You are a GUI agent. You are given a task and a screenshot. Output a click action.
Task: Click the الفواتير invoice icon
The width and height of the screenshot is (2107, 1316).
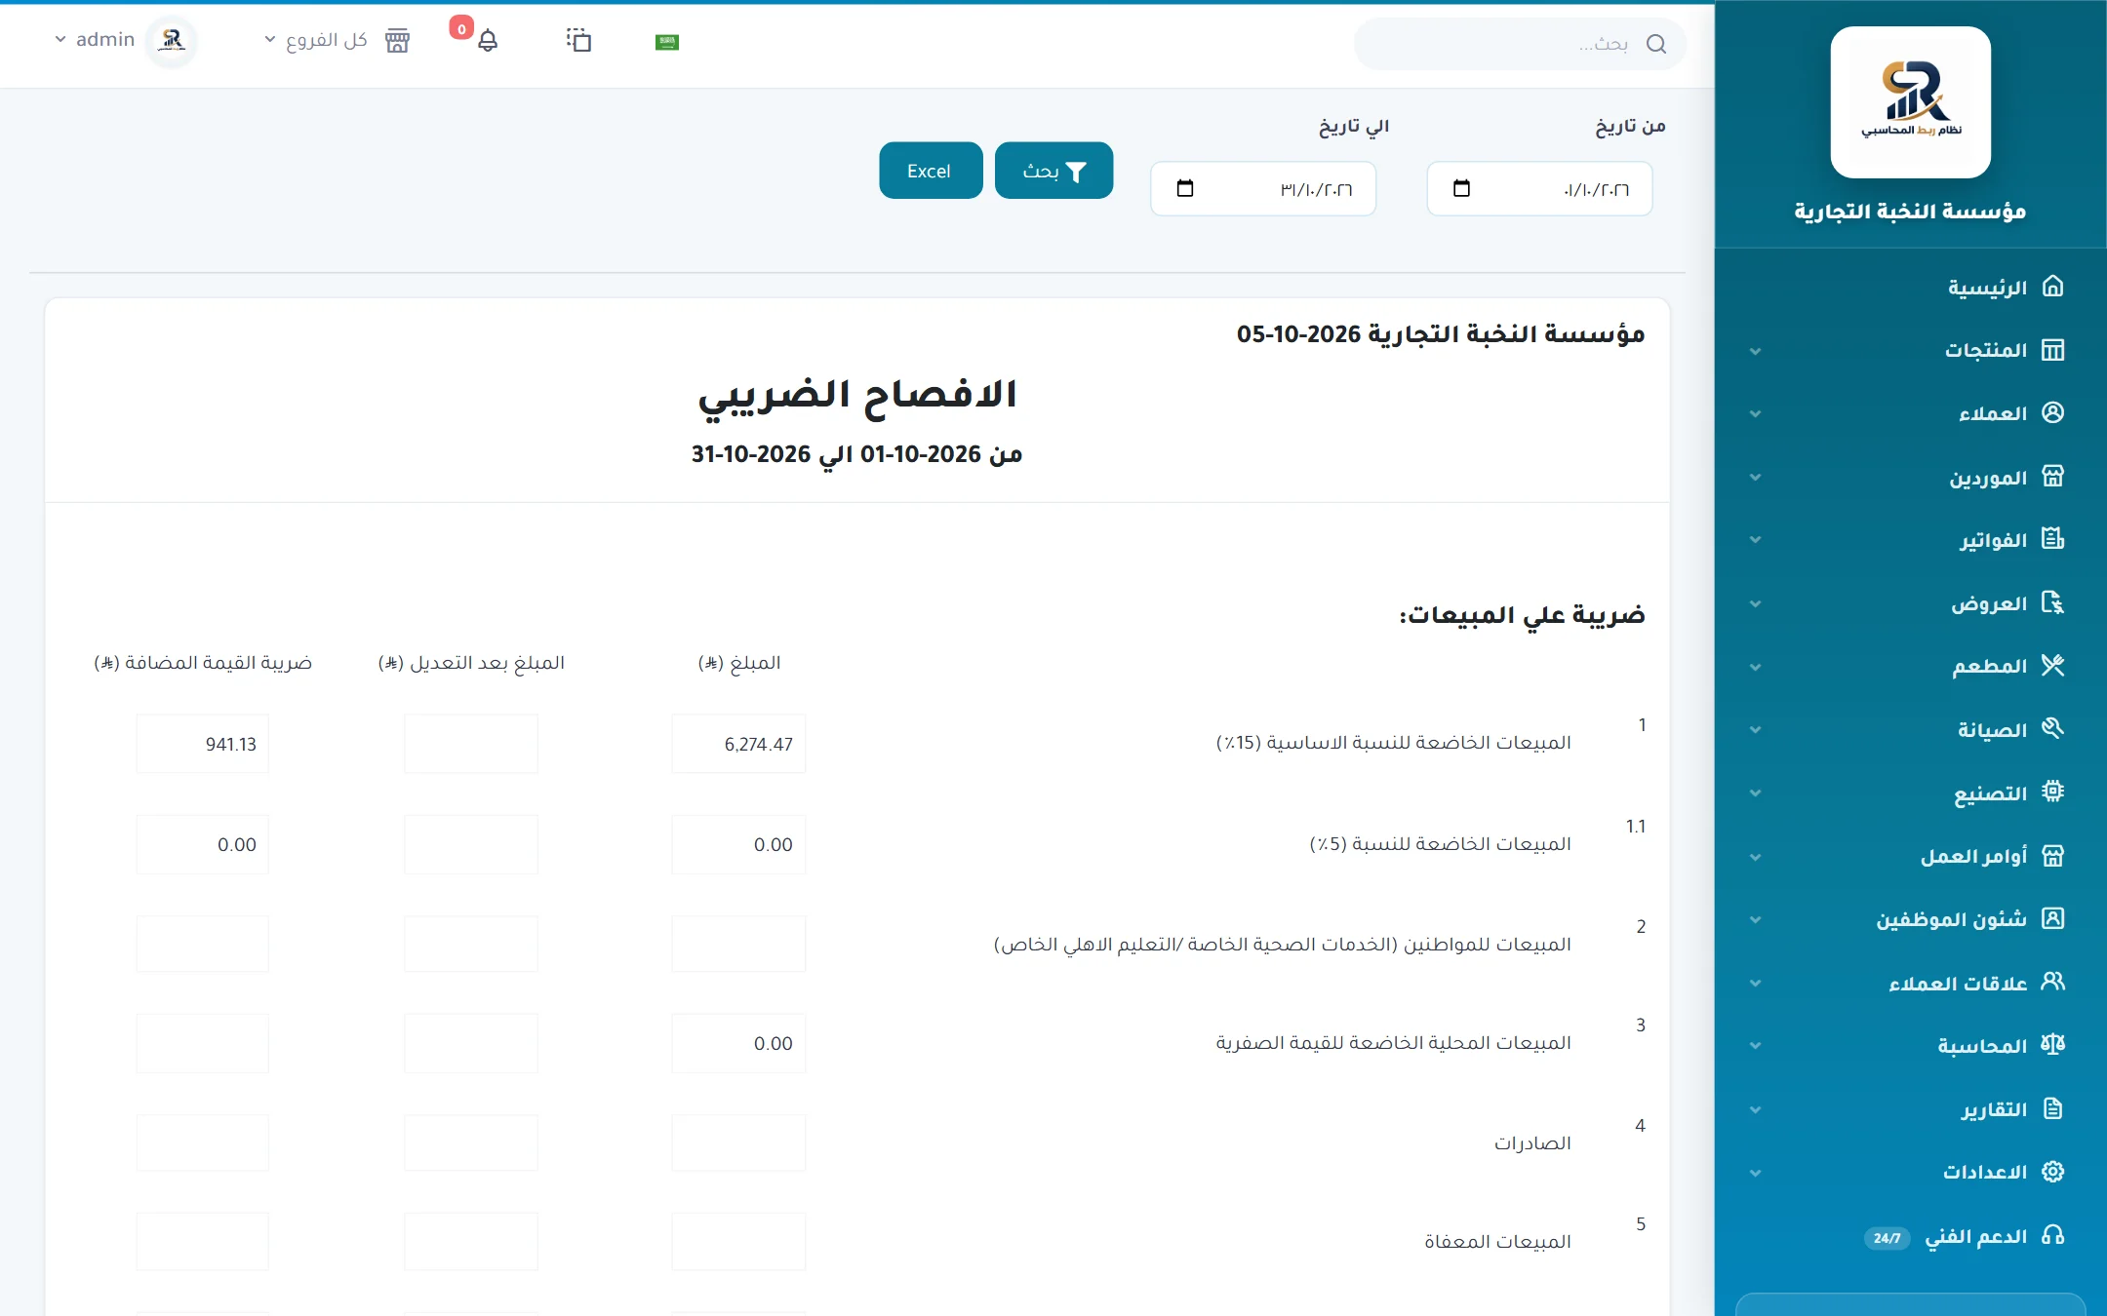(2053, 539)
